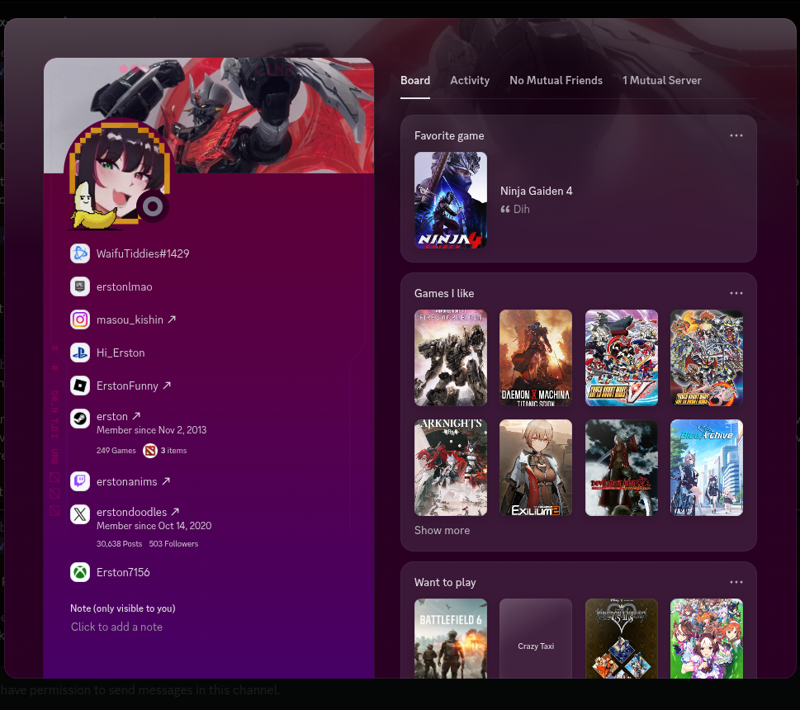Viewport: 800px width, 710px height.
Task: Click the Twitch icon beside erstonanims
Action: 80,481
